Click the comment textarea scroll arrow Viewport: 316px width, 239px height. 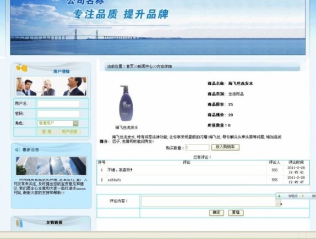coord(278,204)
